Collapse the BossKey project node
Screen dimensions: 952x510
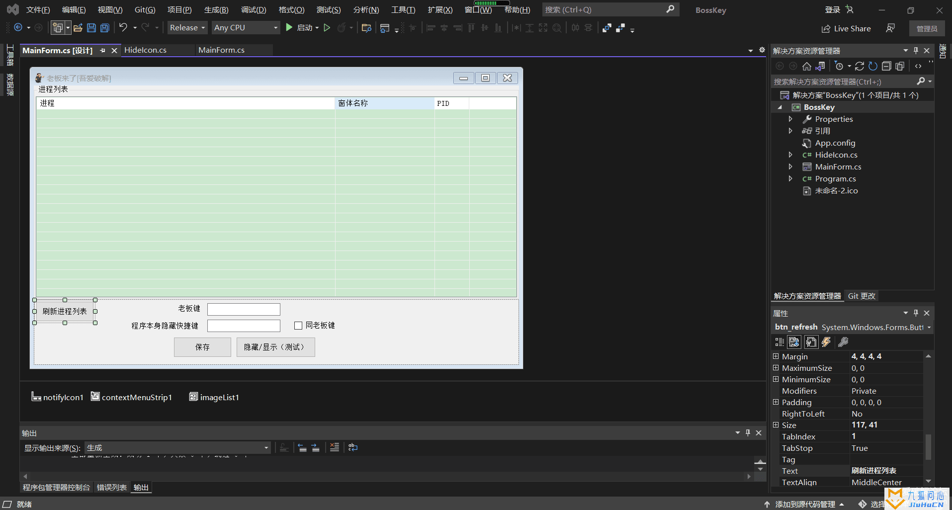[780, 107]
